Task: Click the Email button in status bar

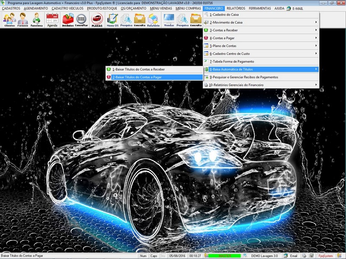Action: click(291, 256)
